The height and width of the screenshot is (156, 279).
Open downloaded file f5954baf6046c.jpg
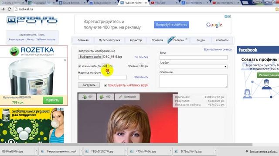pos(12,151)
